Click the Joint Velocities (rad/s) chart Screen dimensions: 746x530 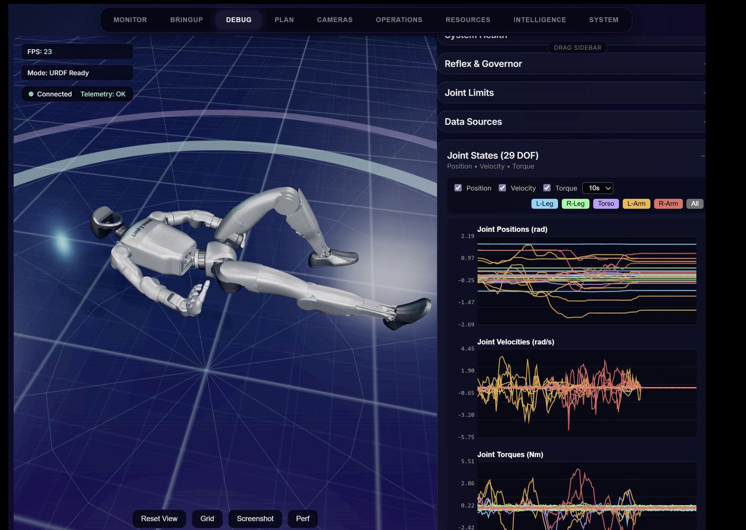(x=587, y=393)
